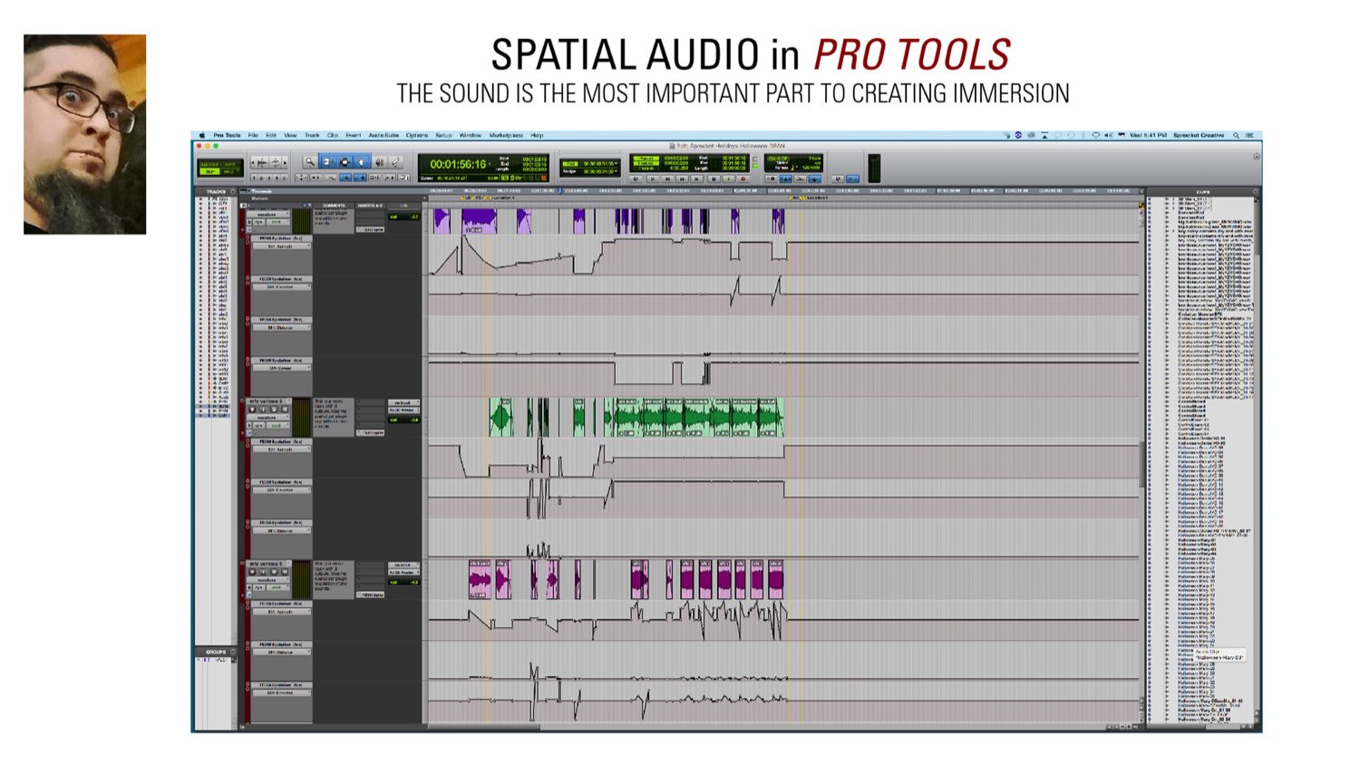Click the sfx various 2 track name

(x=266, y=401)
